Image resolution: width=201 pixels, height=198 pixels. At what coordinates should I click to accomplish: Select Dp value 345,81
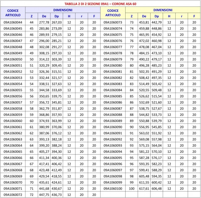point(57,102)
